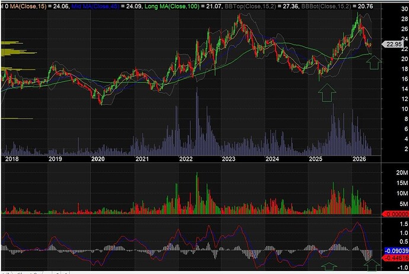Viewport: 409px width, 274px height.
Task: Click the green up arrow below the 2025 price low
Action: click(327, 93)
